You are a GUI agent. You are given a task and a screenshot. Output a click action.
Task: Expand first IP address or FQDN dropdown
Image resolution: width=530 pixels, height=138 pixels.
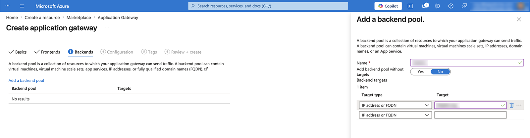tap(395, 105)
